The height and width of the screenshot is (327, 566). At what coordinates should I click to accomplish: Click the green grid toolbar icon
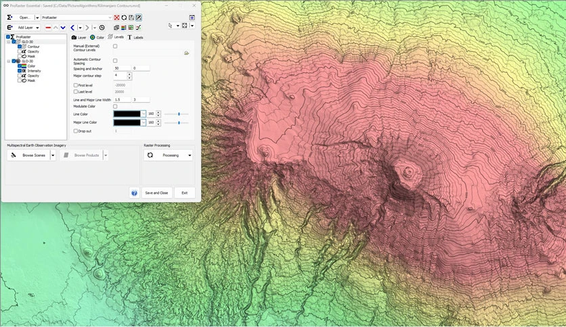click(x=131, y=28)
